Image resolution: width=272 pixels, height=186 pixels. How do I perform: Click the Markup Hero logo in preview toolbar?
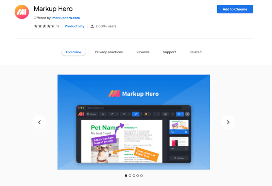[x=81, y=114]
